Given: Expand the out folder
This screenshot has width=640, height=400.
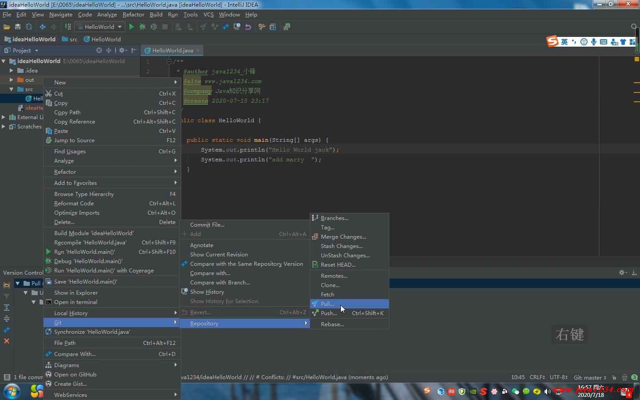Looking at the screenshot, I should tap(12, 80).
